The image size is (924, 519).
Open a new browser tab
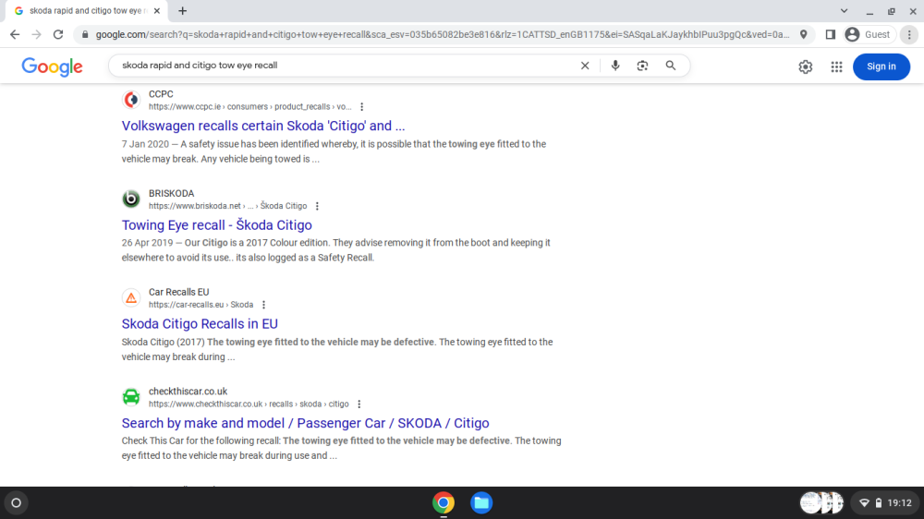click(183, 10)
